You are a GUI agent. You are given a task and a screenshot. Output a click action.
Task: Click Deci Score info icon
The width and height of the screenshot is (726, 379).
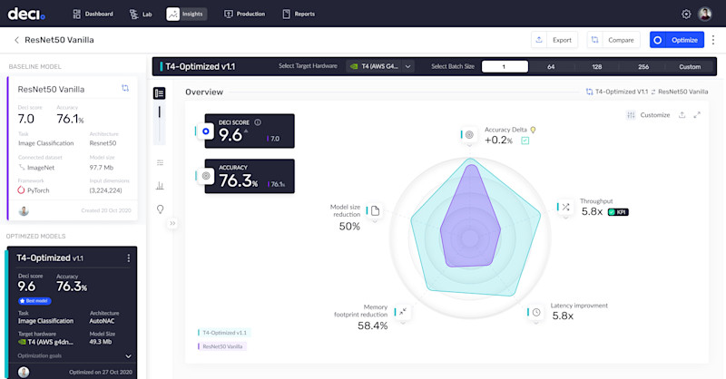tap(258, 122)
